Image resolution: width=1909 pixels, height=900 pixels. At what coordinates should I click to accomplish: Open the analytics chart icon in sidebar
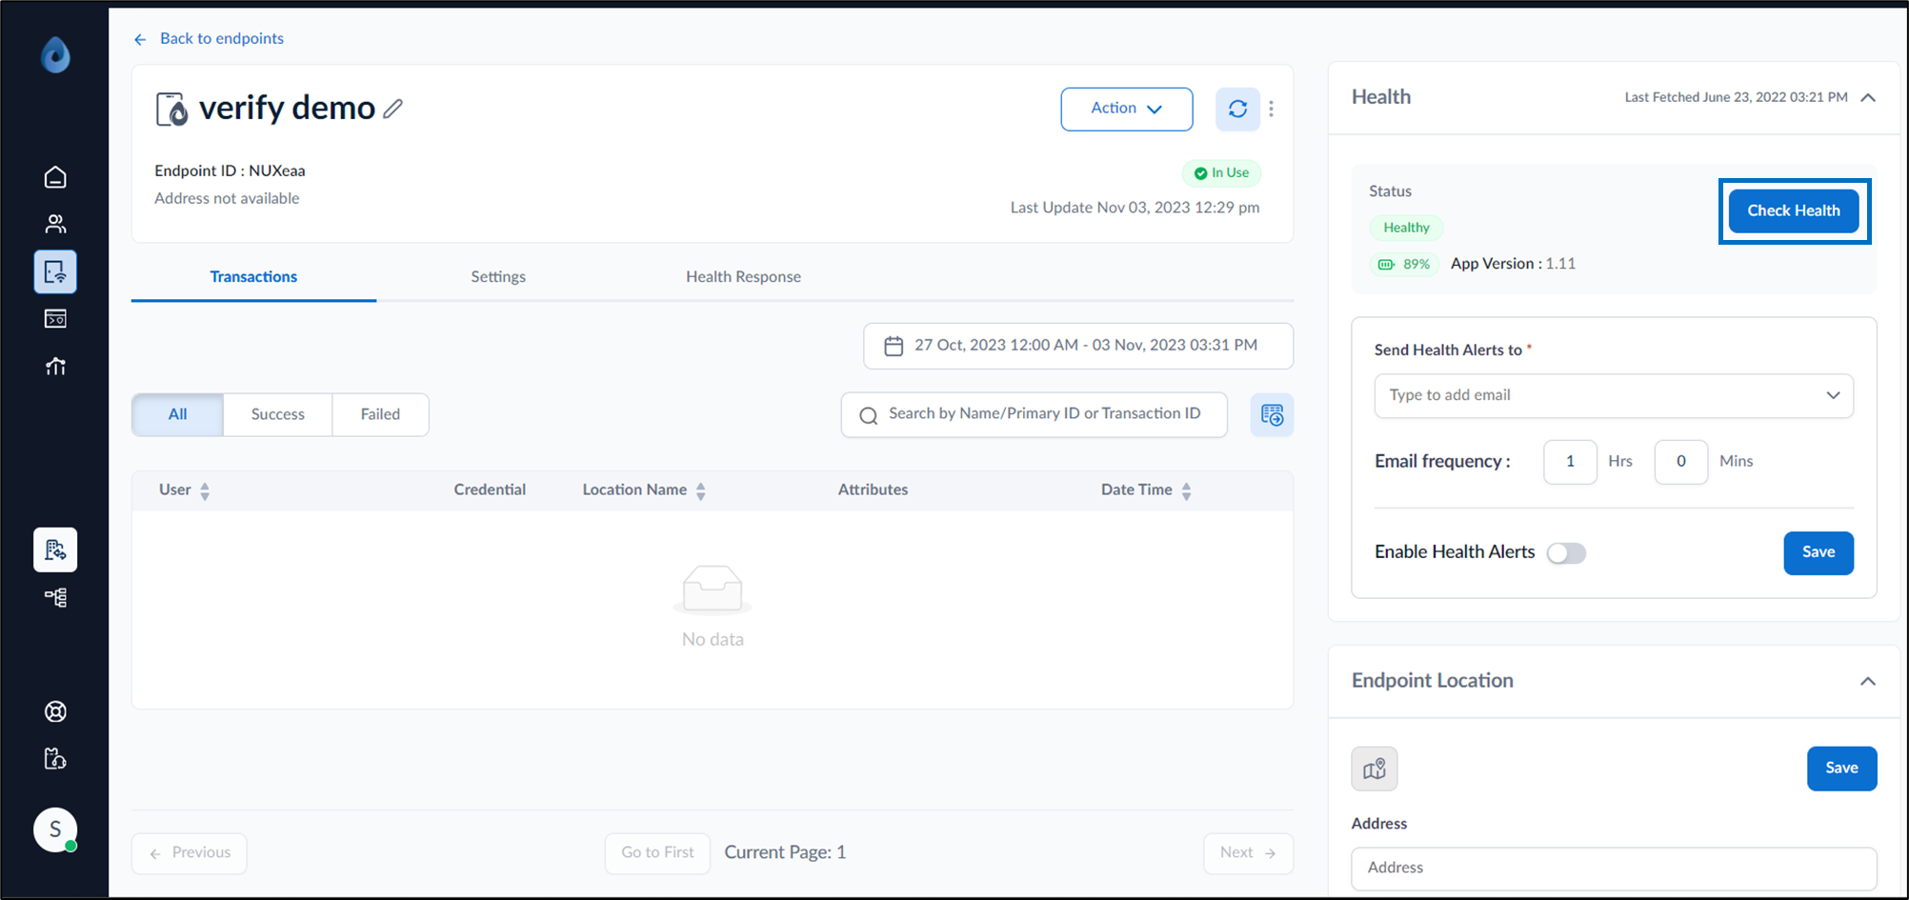pos(55,366)
